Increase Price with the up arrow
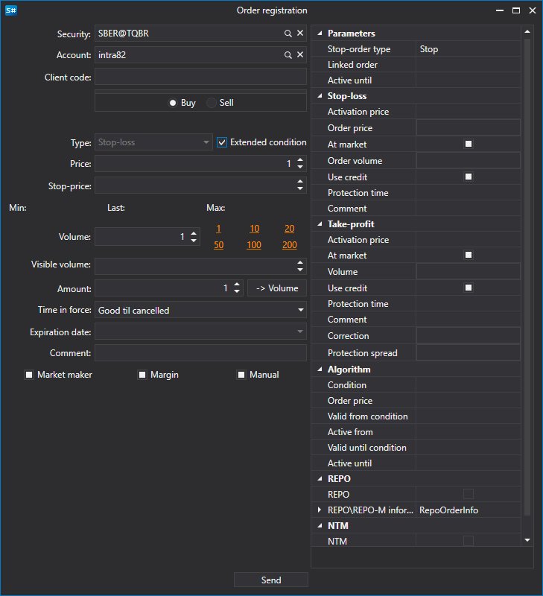This screenshot has height=596, width=543. [300, 160]
